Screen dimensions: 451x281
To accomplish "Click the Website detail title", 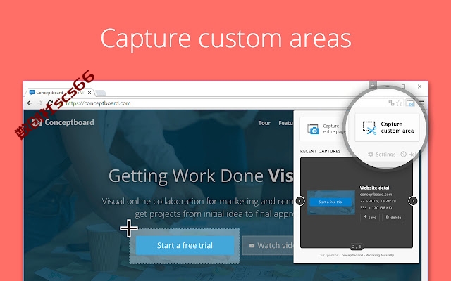I will pos(375,188).
